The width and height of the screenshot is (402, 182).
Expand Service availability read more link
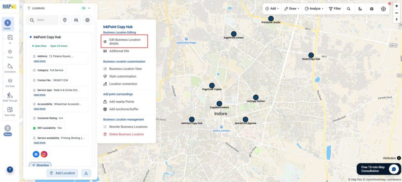tap(40, 142)
